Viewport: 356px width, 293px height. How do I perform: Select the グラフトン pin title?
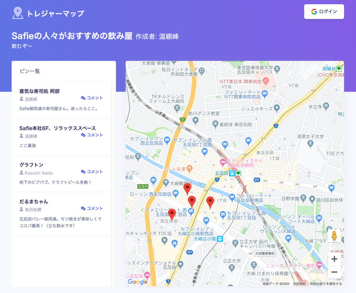pos(31,165)
